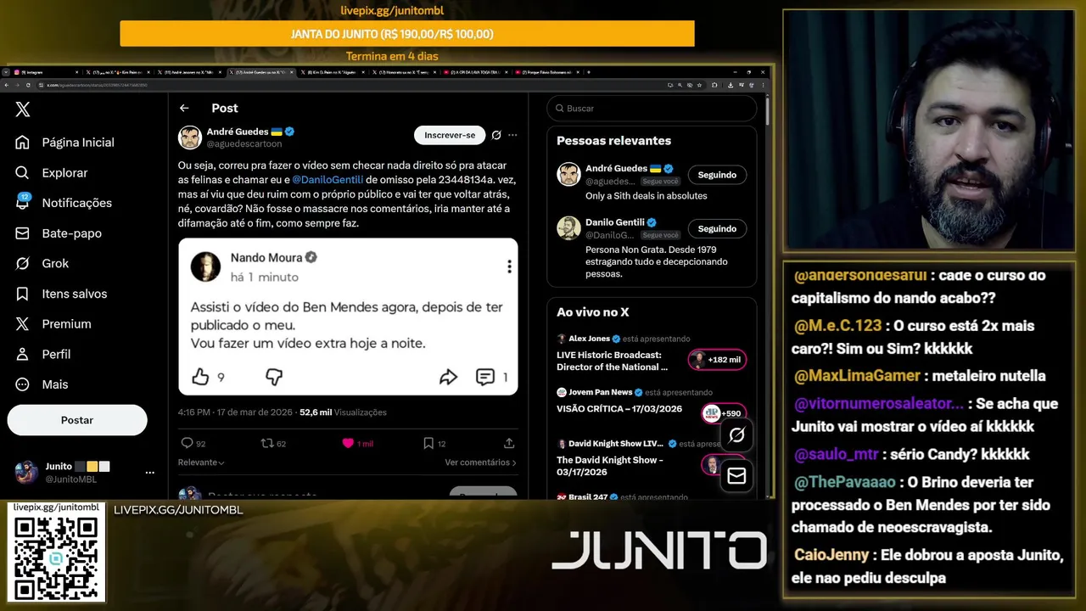Image resolution: width=1086 pixels, height=611 pixels.
Task: Open the @DaniloGentili mention link
Action: (x=327, y=180)
